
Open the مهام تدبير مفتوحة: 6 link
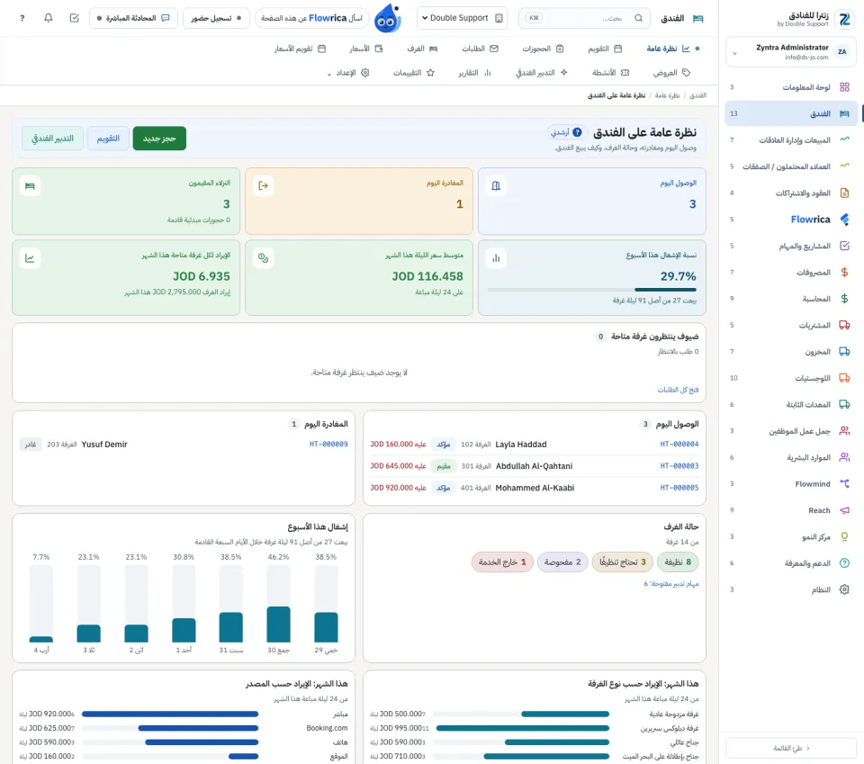pos(671,584)
